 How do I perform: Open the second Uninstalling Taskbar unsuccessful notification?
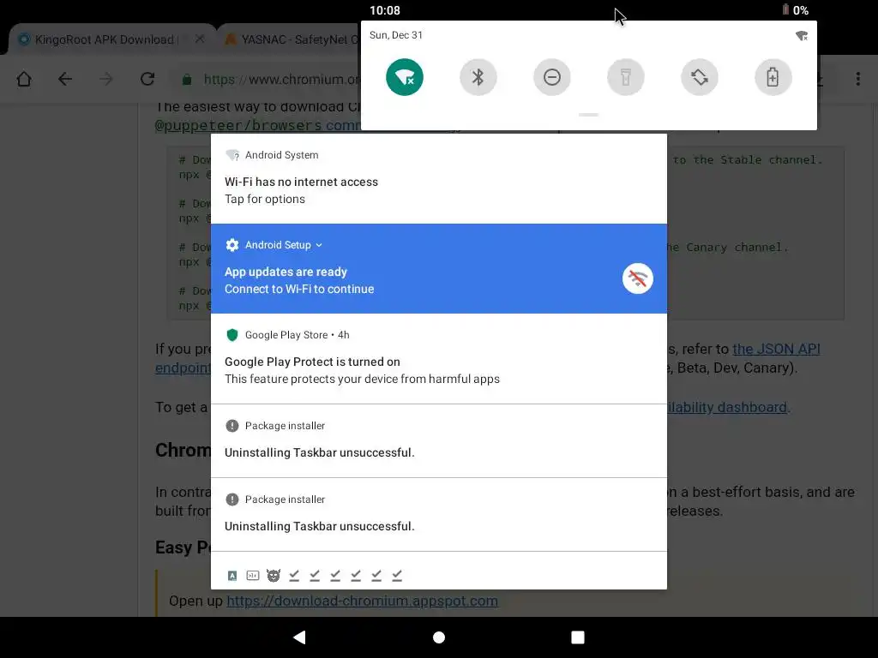pos(438,515)
